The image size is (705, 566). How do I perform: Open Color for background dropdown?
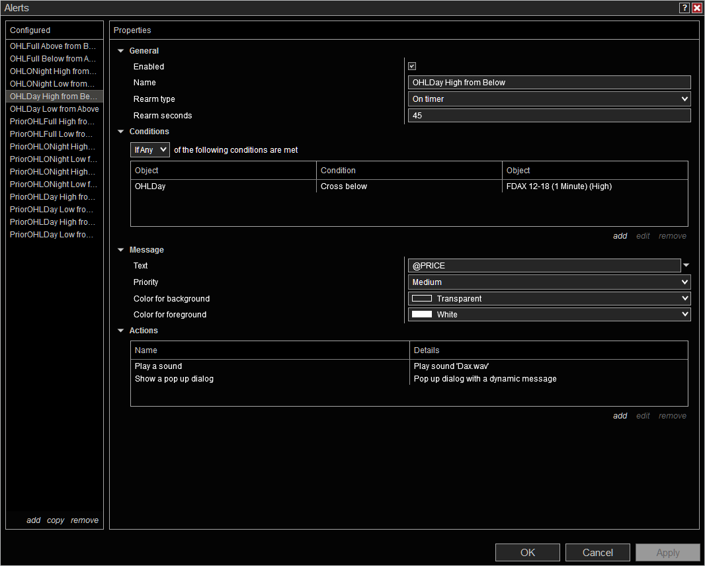click(549, 299)
